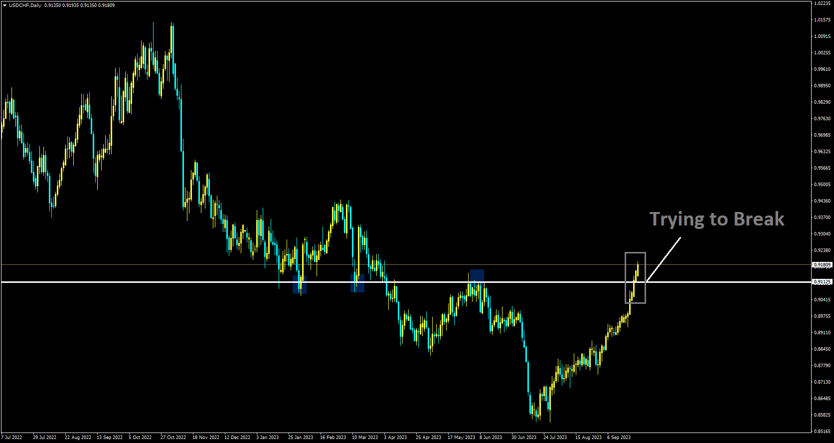834x443 pixels.
Task: Click price axis value 0.85165
Action: (x=823, y=432)
